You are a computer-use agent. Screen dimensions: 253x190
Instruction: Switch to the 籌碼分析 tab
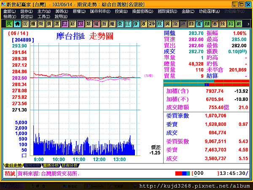[51, 165]
